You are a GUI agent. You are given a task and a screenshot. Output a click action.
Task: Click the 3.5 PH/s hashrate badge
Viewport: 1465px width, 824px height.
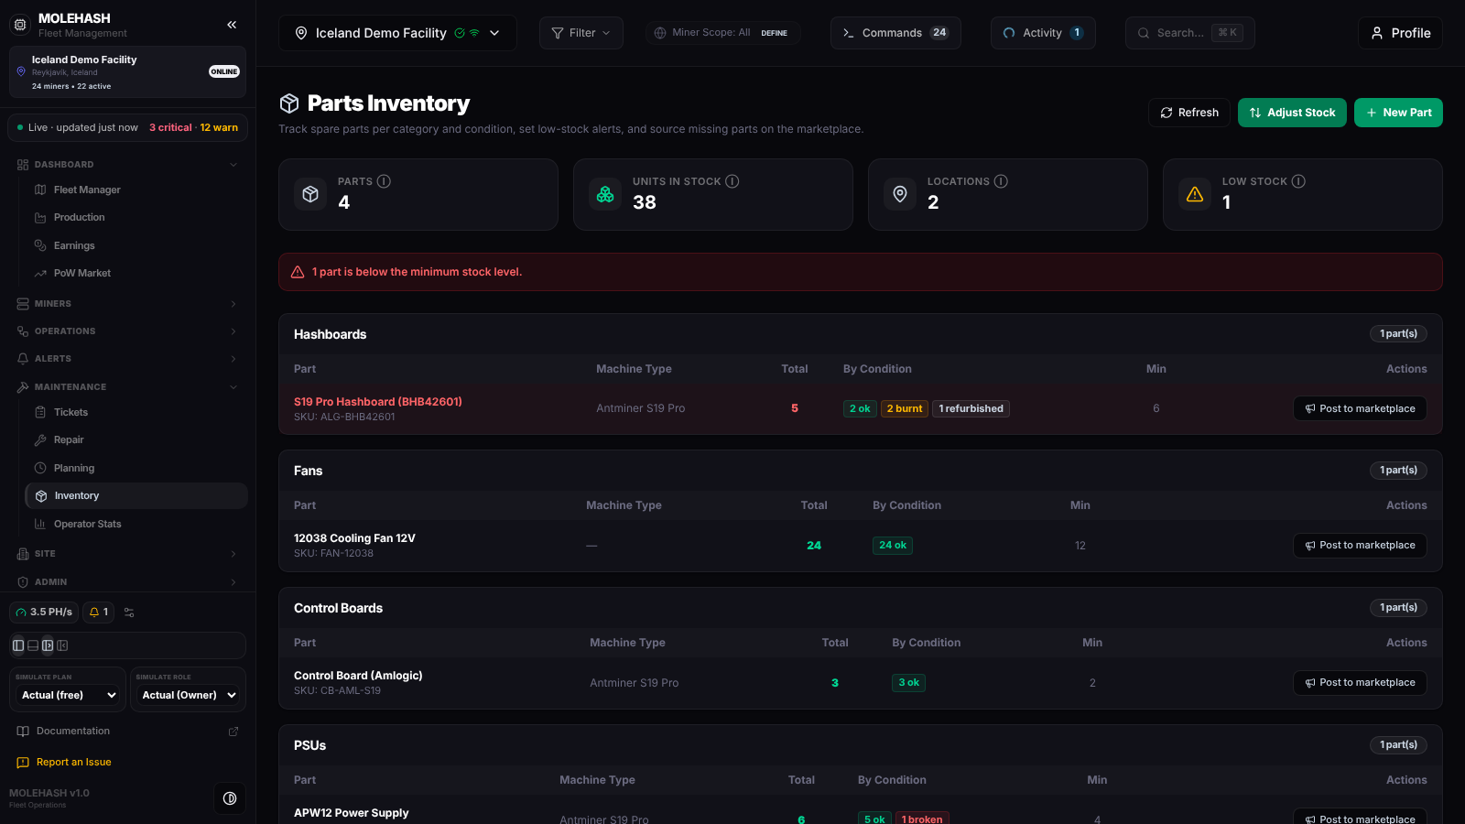pyautogui.click(x=44, y=613)
